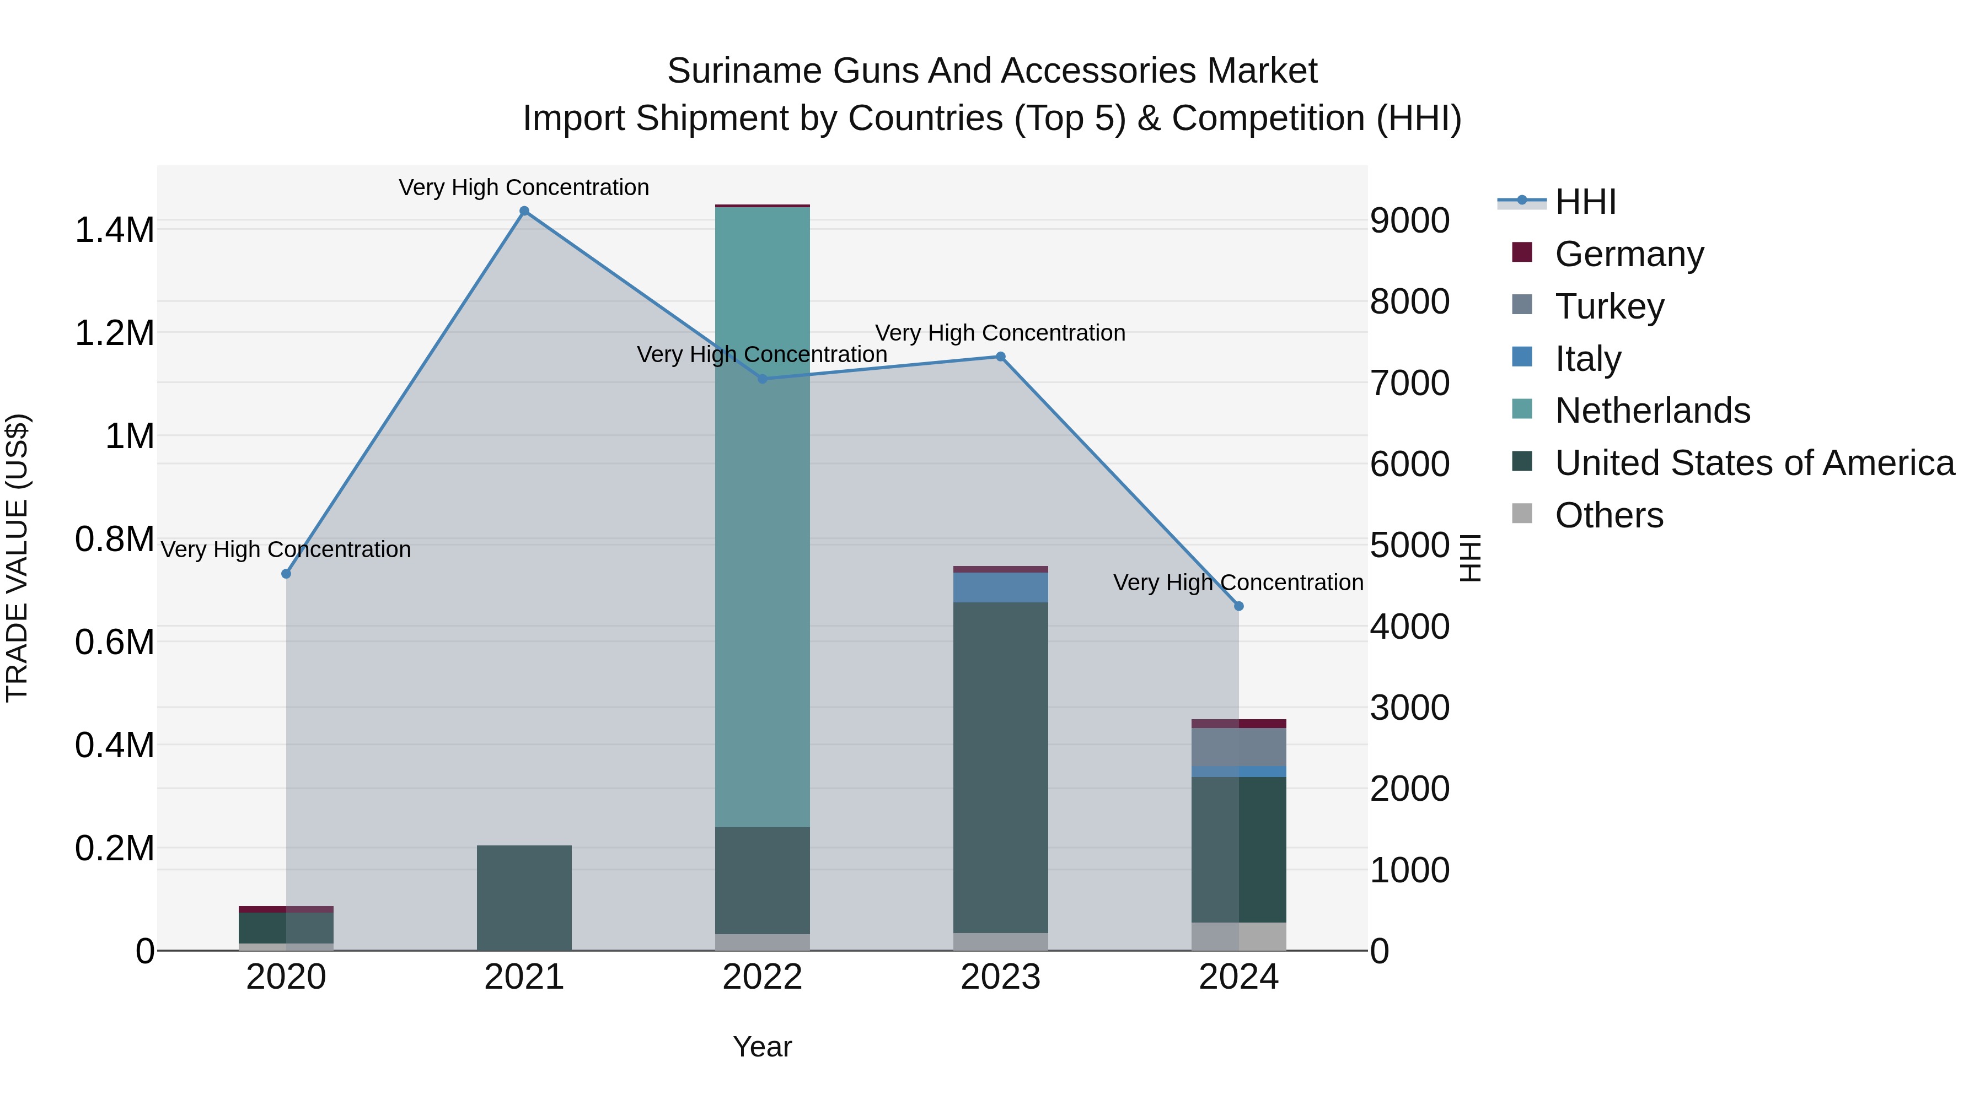
Task: Click the 2020 x-axis year label
Action: [286, 977]
